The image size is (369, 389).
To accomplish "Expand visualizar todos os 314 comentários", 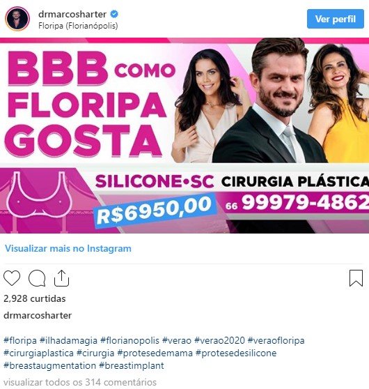I will [x=80, y=382].
